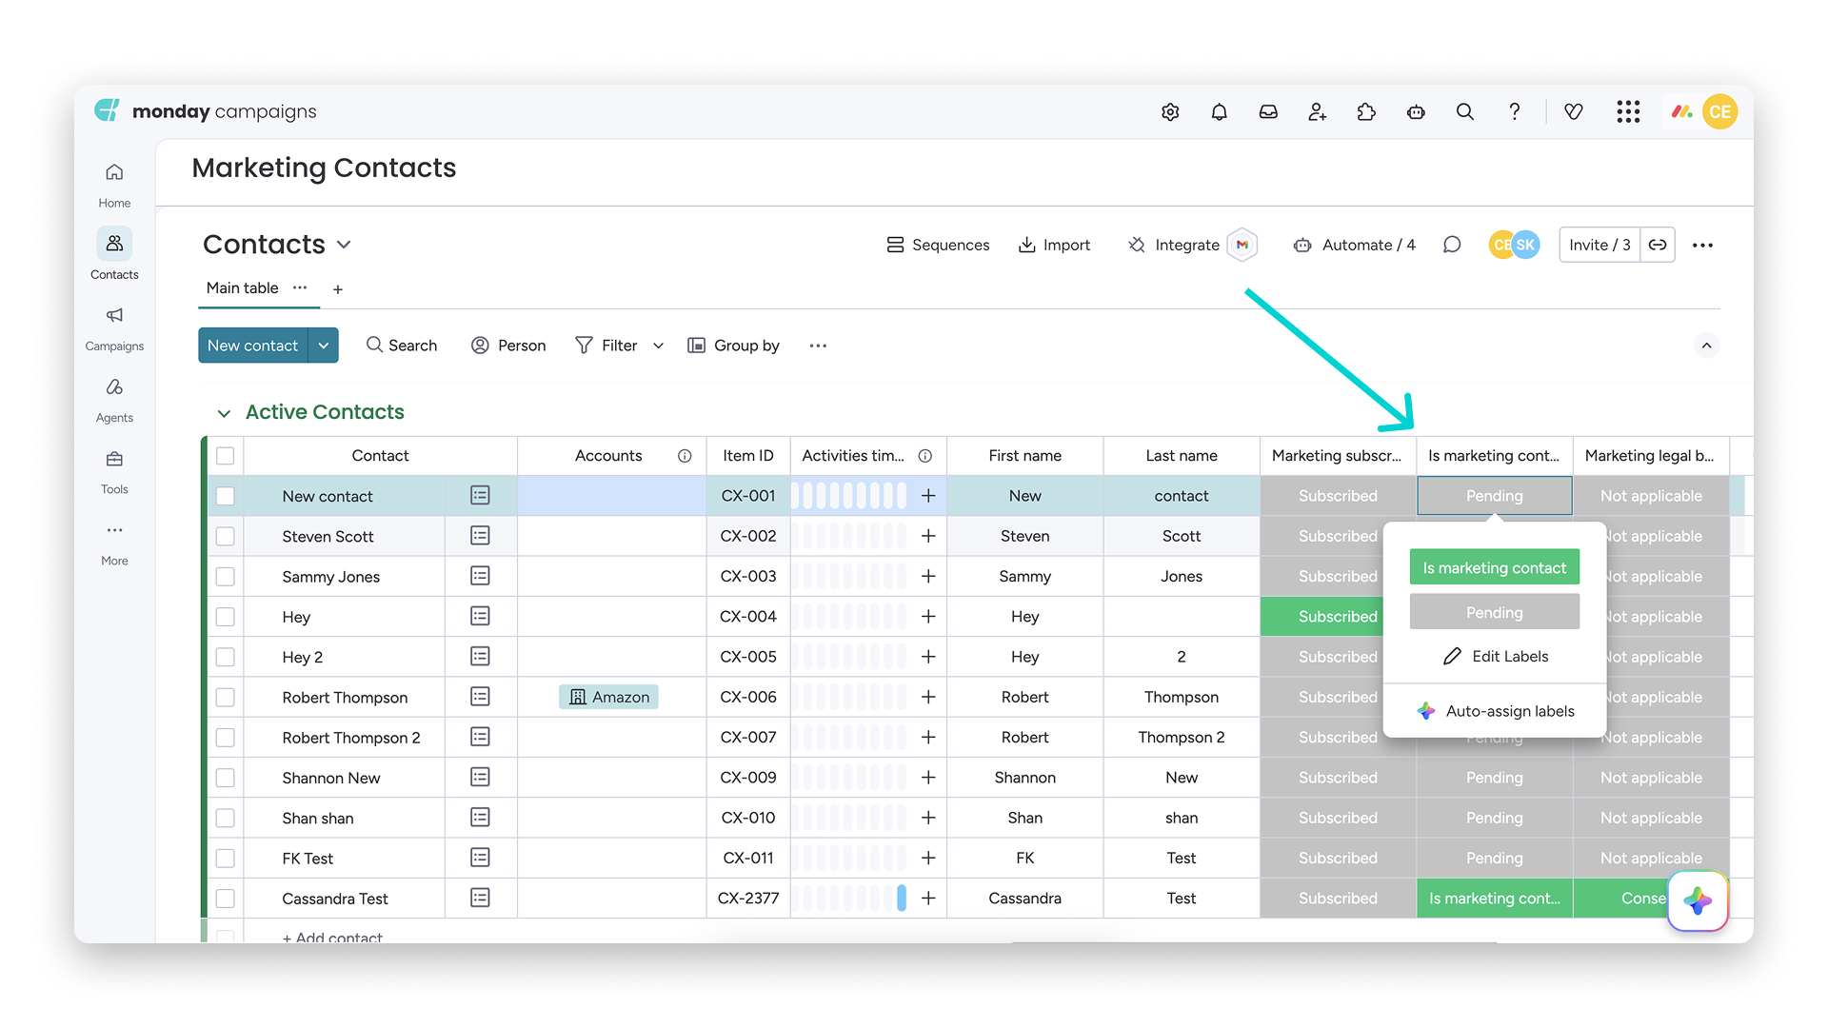Check the Cassandra Test row checkbox
The height and width of the screenshot is (1028, 1828).
(x=226, y=898)
